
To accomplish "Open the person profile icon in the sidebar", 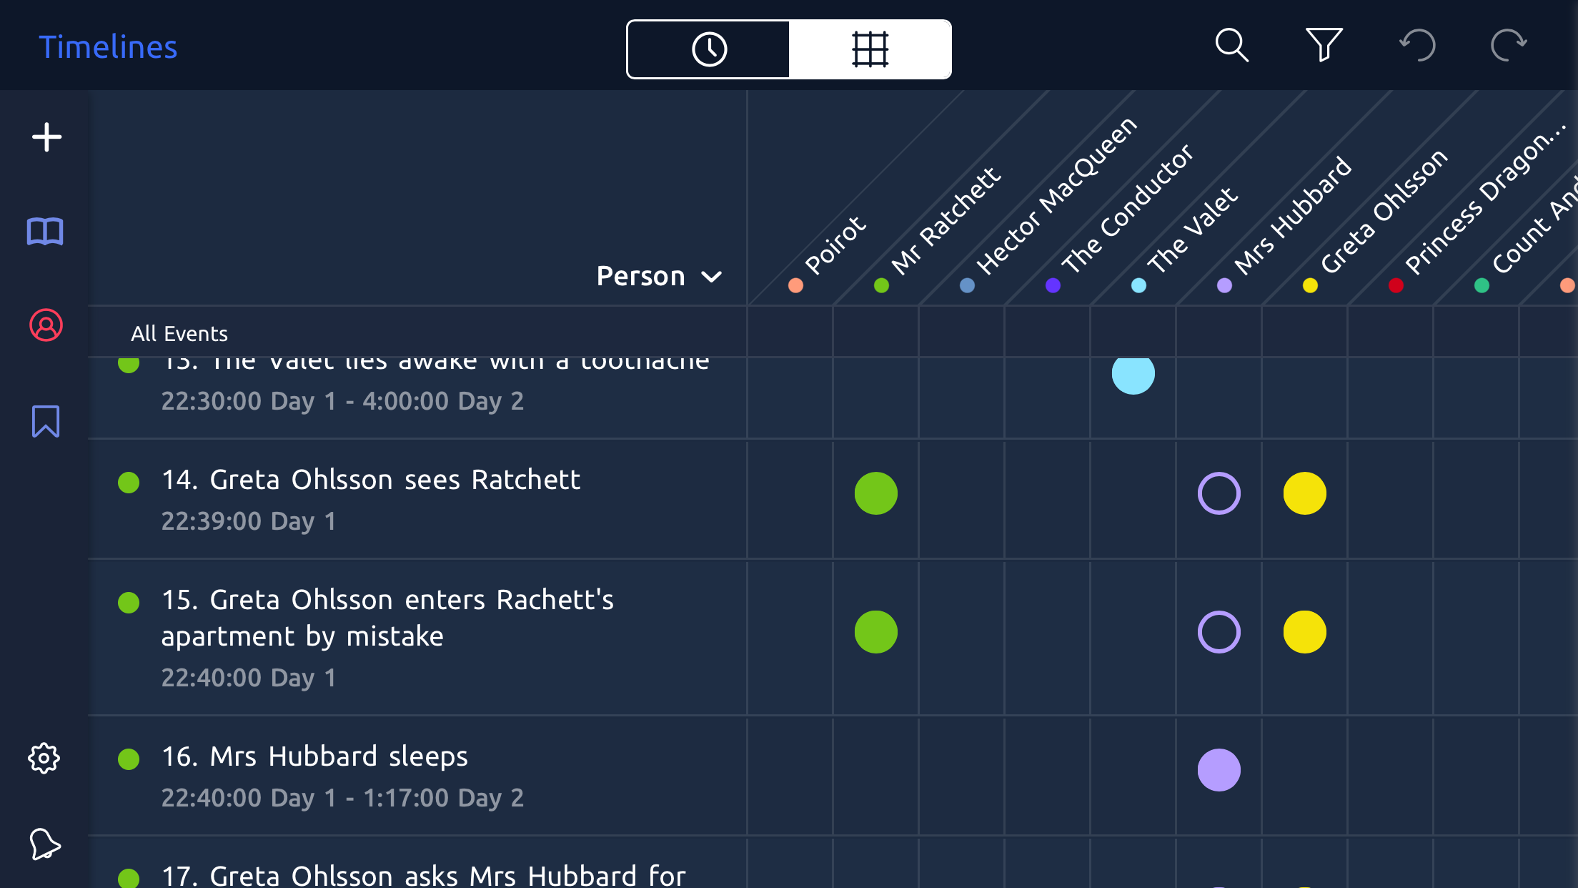I will [x=46, y=325].
